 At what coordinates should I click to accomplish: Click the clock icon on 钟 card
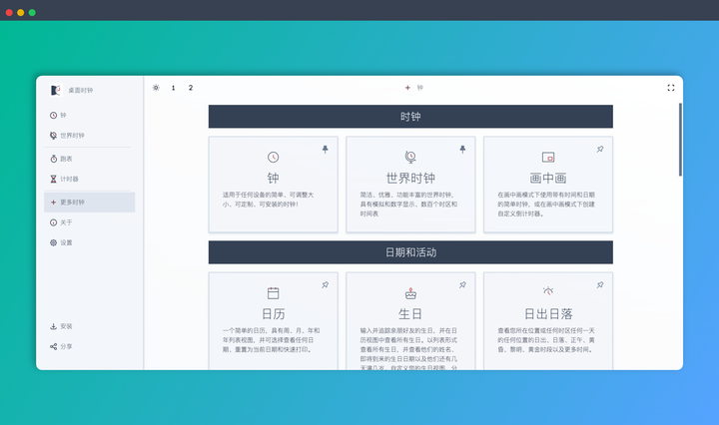click(274, 157)
